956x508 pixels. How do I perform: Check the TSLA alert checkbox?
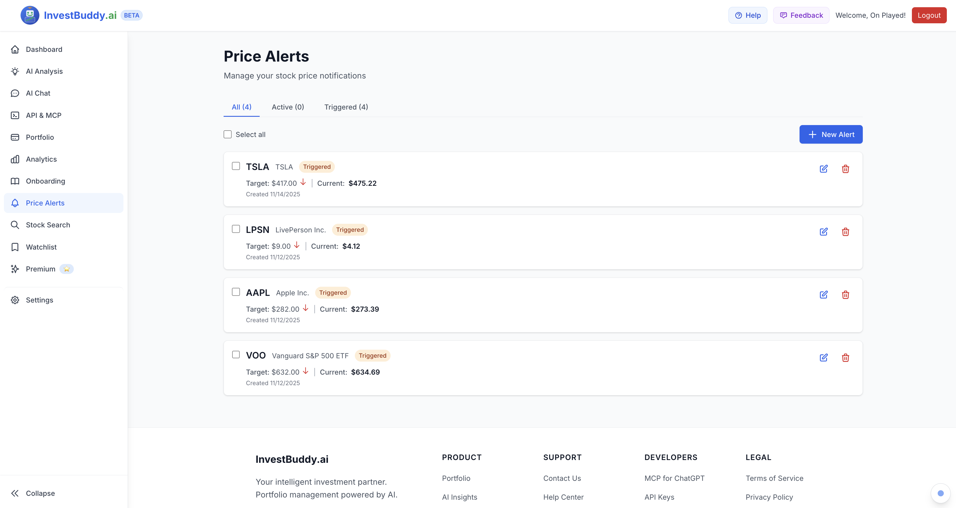click(x=236, y=166)
